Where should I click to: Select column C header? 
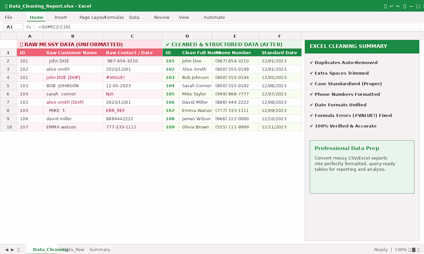tap(133, 36)
